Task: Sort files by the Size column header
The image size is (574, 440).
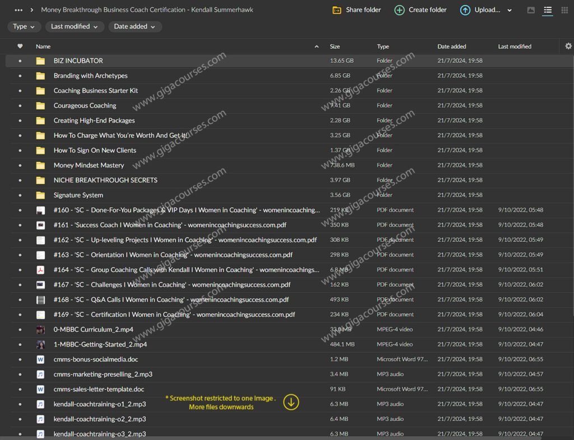Action: click(335, 46)
